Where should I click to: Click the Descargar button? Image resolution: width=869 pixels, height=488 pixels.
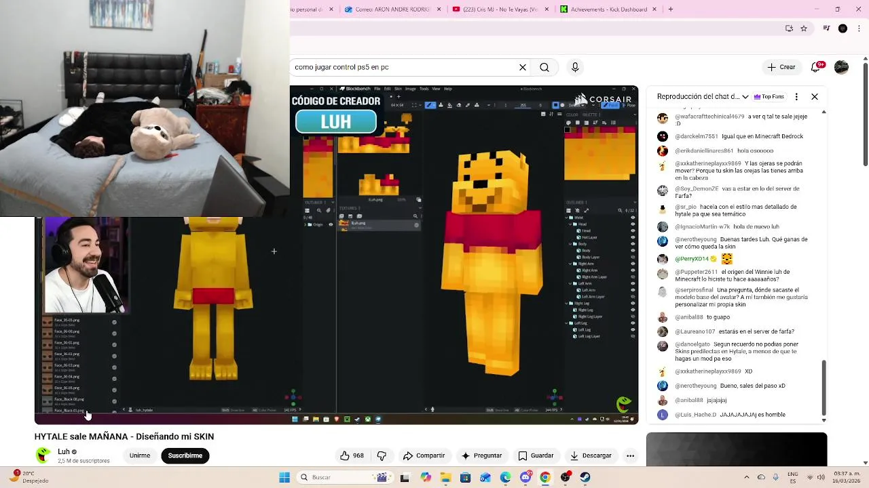591,455
